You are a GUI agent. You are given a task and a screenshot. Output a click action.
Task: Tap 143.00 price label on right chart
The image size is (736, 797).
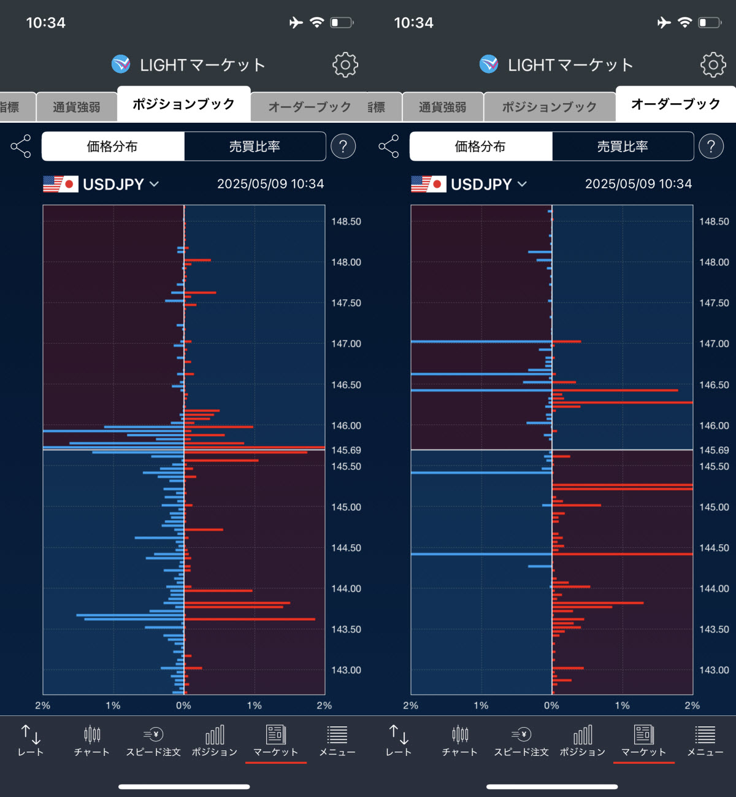point(714,670)
